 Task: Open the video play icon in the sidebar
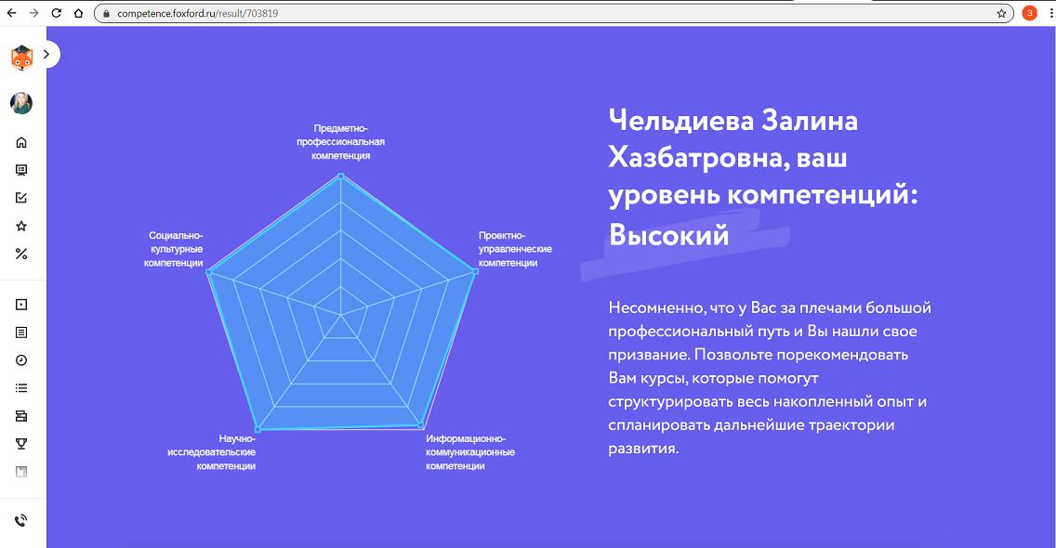(21, 304)
